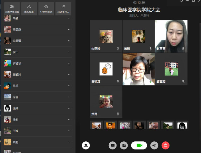Click the 赵苗苗 video tile
Image resolution: width=201 pixels, height=153 pixels.
coord(171,36)
